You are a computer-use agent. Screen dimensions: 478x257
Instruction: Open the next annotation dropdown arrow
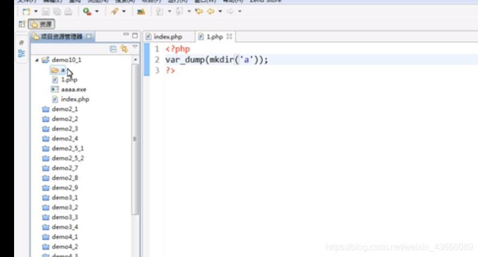pyautogui.click(x=169, y=11)
